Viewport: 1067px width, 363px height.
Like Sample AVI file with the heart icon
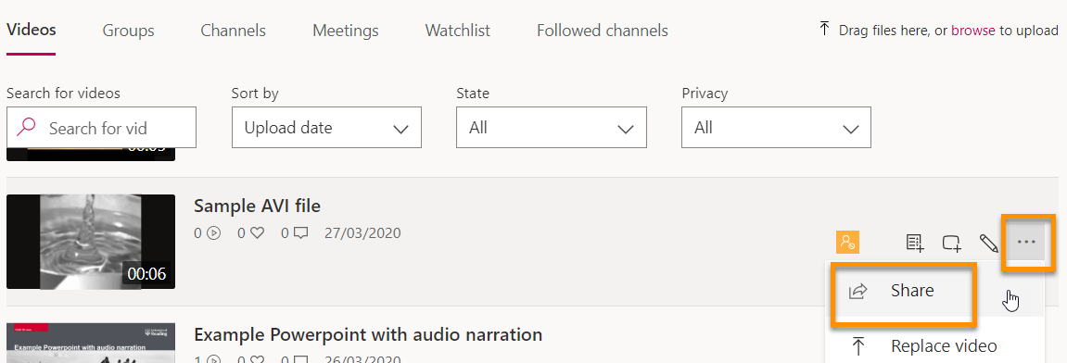coord(257,233)
